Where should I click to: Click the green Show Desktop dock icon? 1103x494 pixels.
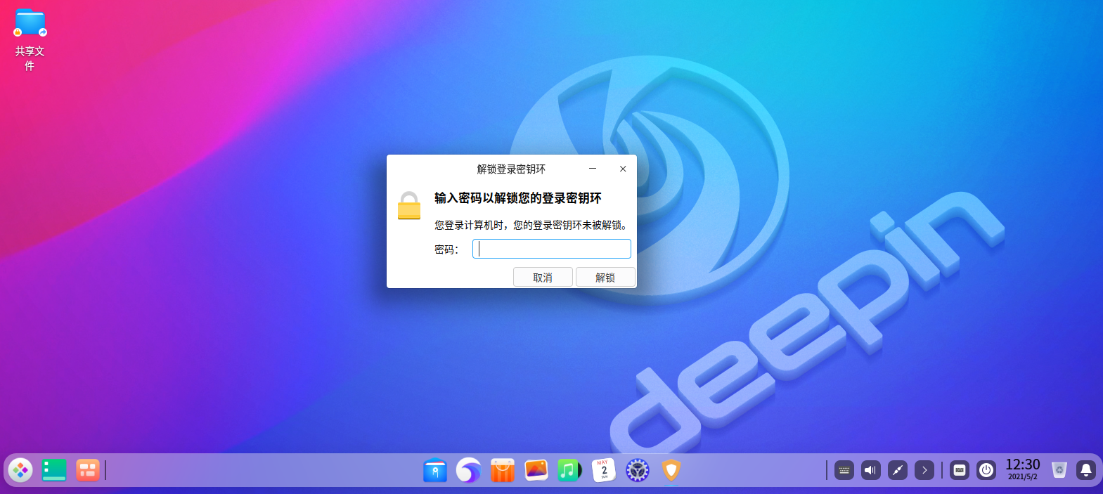pos(54,470)
